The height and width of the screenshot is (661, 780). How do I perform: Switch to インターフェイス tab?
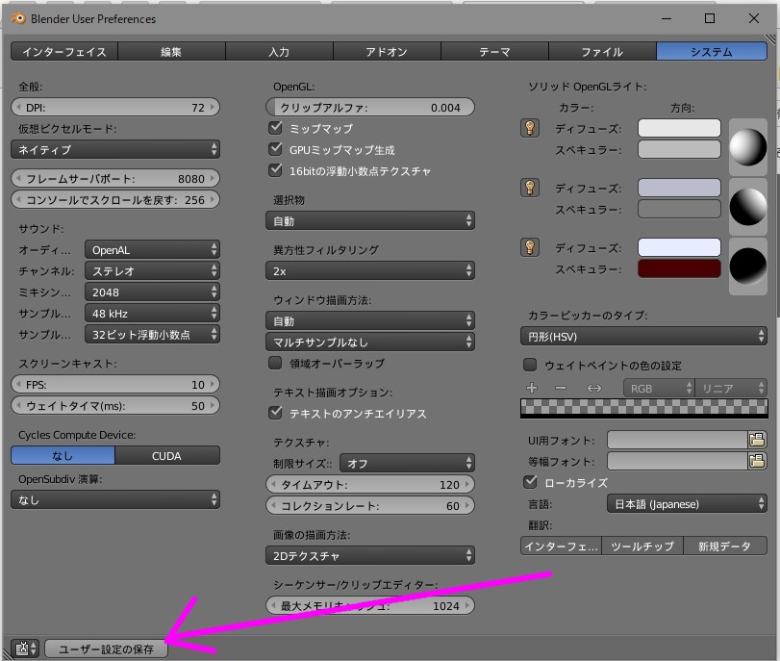(64, 51)
